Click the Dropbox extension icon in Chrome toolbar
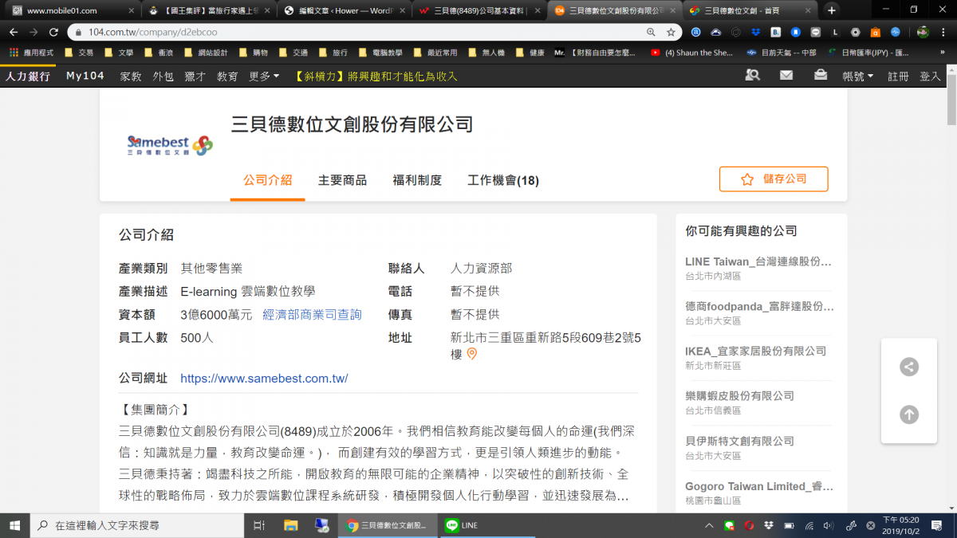 [x=754, y=32]
